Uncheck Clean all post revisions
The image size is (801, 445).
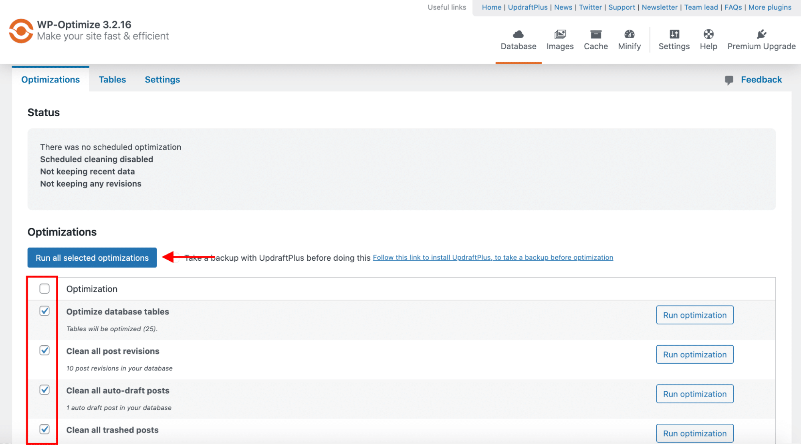[44, 350]
